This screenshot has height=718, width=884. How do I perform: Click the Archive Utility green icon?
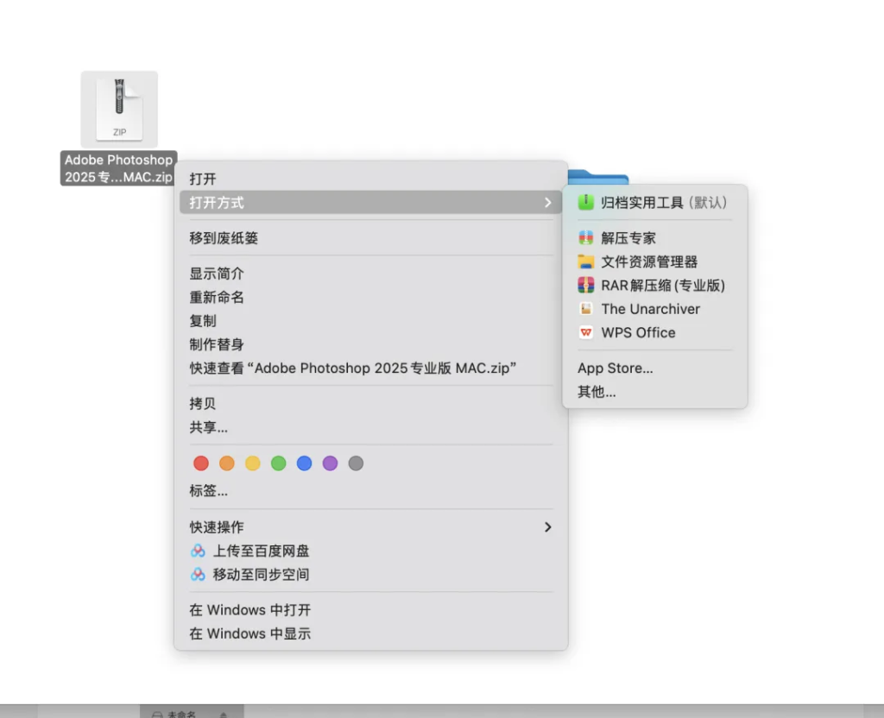click(x=586, y=202)
